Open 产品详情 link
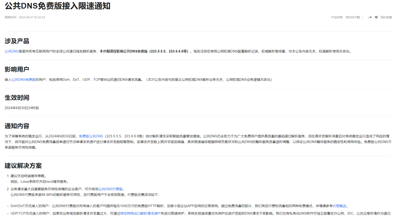The height and width of the screenshot is (216, 396). [337, 18]
